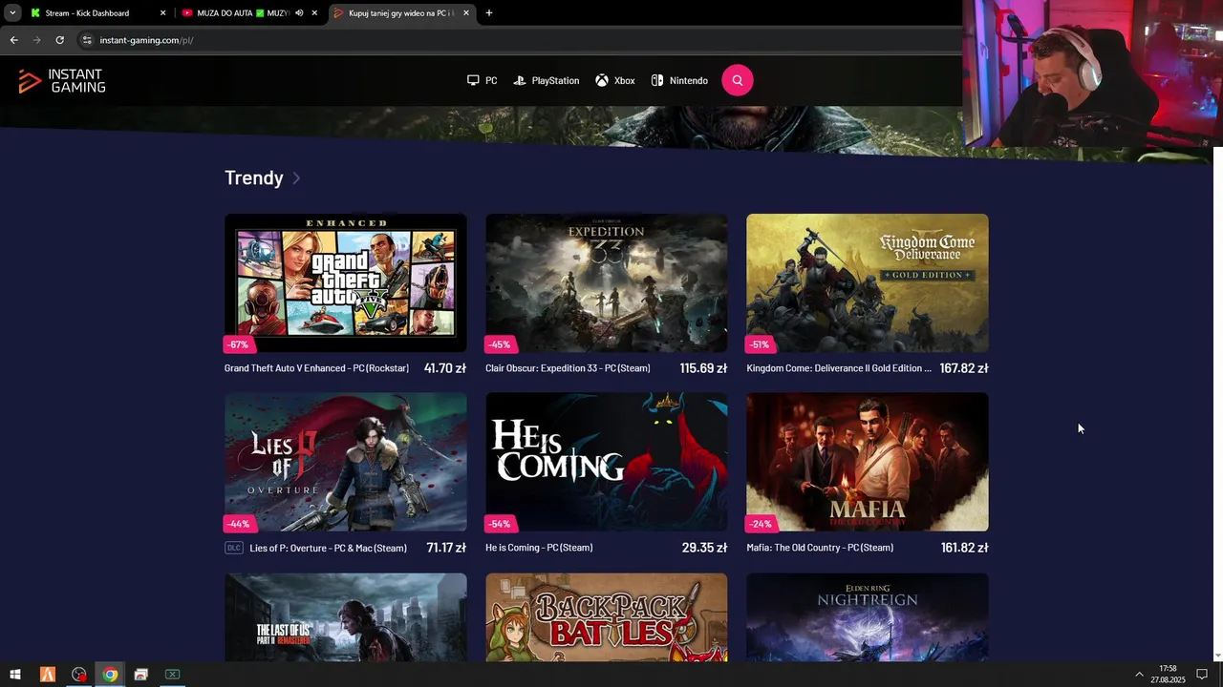Click the DLC tag on Lies of P
1223x687 pixels.
coord(233,549)
